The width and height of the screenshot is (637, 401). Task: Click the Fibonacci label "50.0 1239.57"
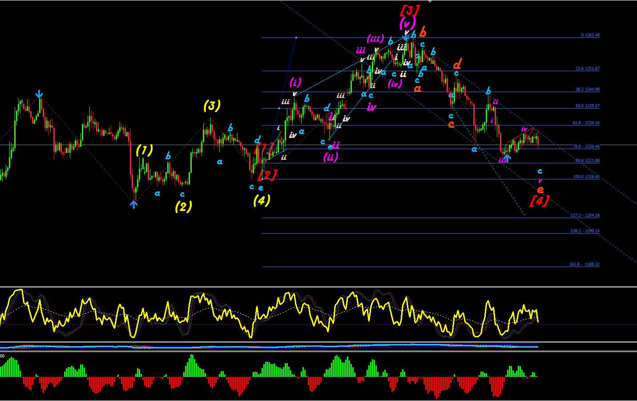pyautogui.click(x=587, y=106)
